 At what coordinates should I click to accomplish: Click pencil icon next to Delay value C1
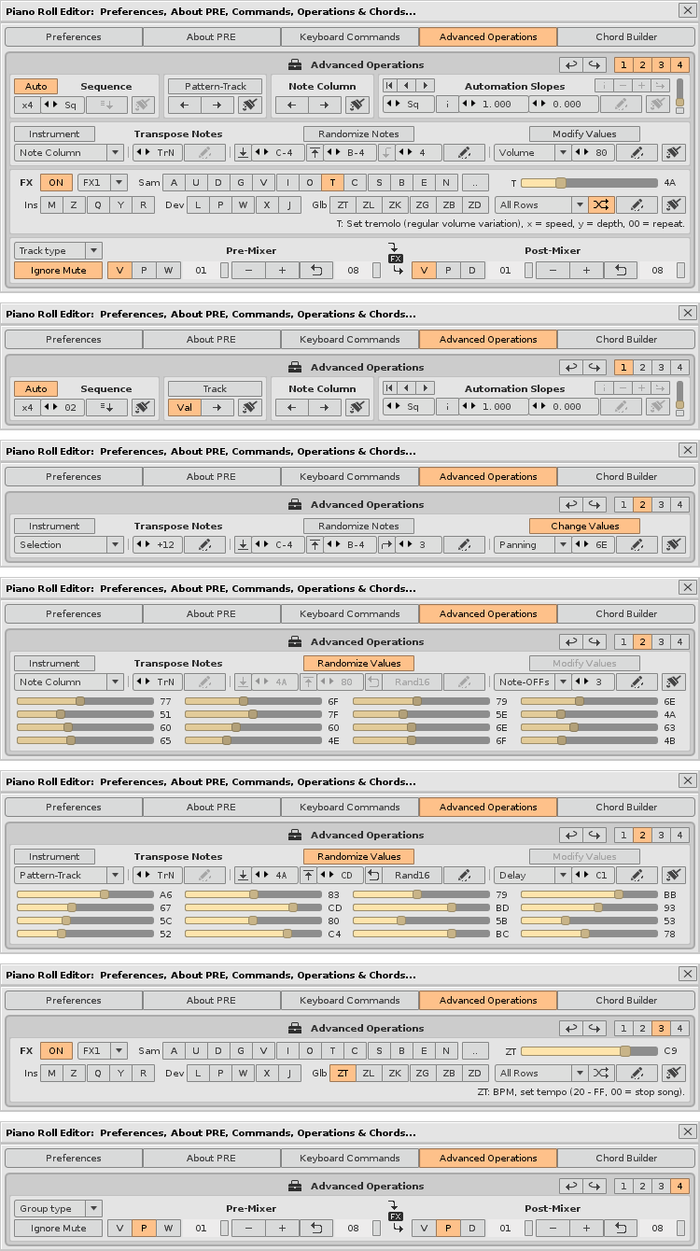click(x=637, y=875)
